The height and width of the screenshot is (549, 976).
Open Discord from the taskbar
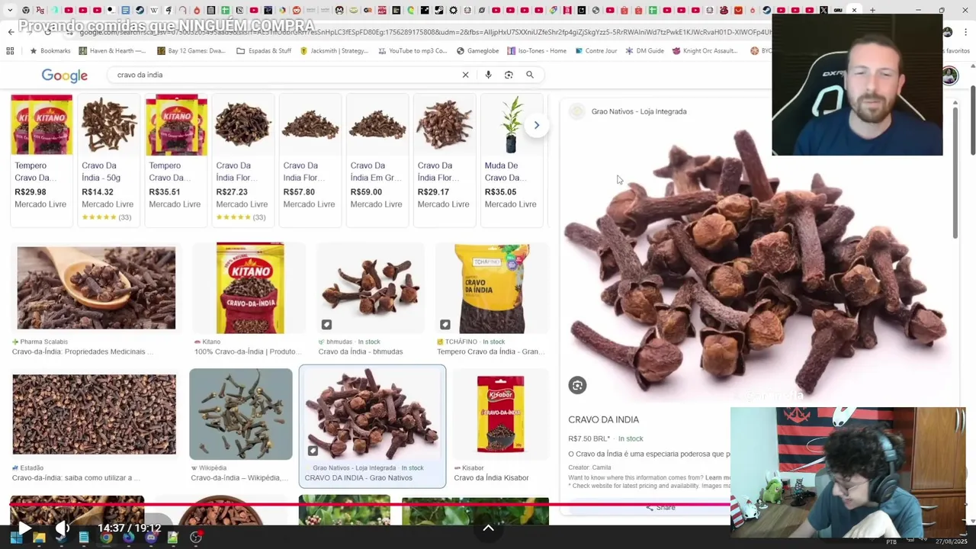[150, 538]
